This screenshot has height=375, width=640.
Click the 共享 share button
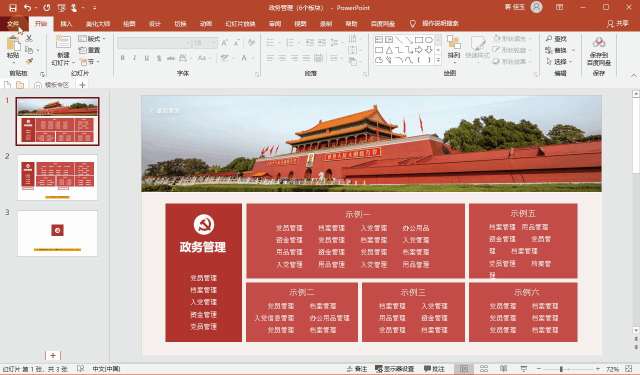(617, 23)
